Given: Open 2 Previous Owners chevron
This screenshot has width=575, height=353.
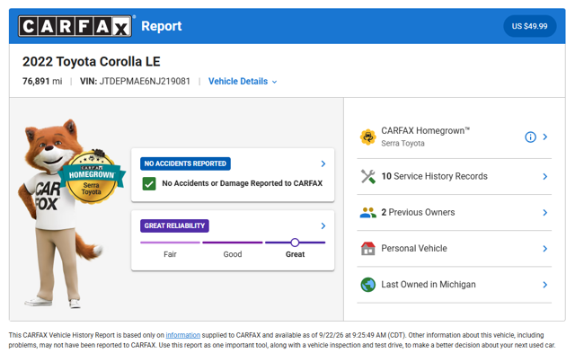Looking at the screenshot, I should (x=545, y=213).
